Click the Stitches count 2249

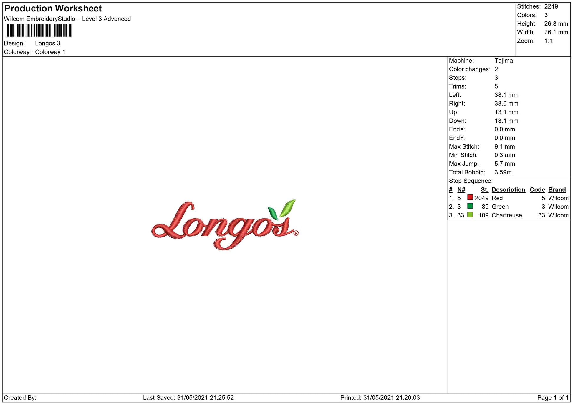pos(551,6)
